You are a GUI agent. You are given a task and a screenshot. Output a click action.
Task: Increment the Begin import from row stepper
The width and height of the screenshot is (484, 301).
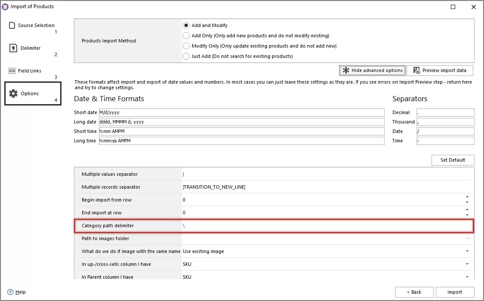(x=468, y=198)
